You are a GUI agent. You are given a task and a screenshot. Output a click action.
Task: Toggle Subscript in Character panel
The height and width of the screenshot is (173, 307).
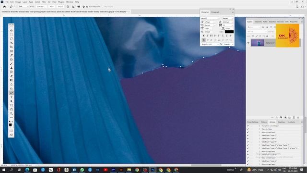(x=223, y=36)
